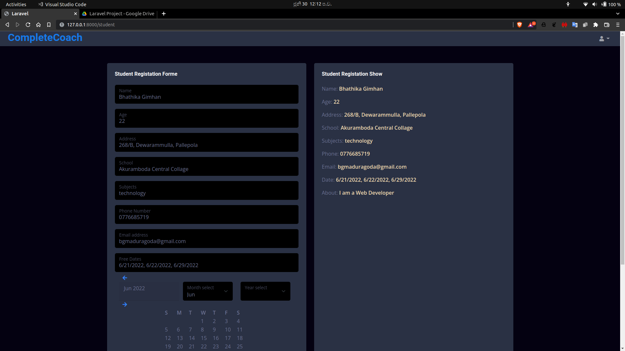Open the Month select dropdown
Screen dimensions: 625x351
point(207,291)
